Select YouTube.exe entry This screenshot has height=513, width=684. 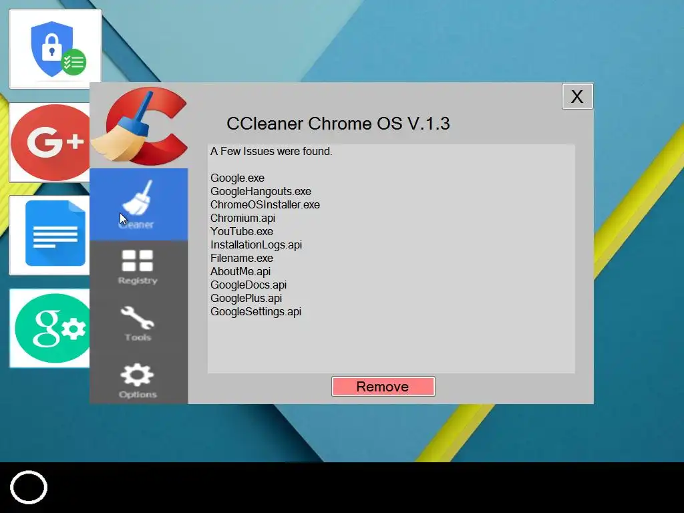pyautogui.click(x=242, y=231)
